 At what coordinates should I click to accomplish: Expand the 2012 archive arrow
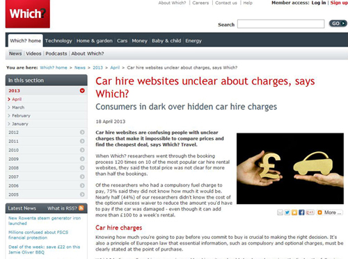(82, 132)
